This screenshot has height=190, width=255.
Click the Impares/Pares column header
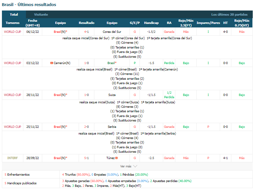[x=208, y=23]
